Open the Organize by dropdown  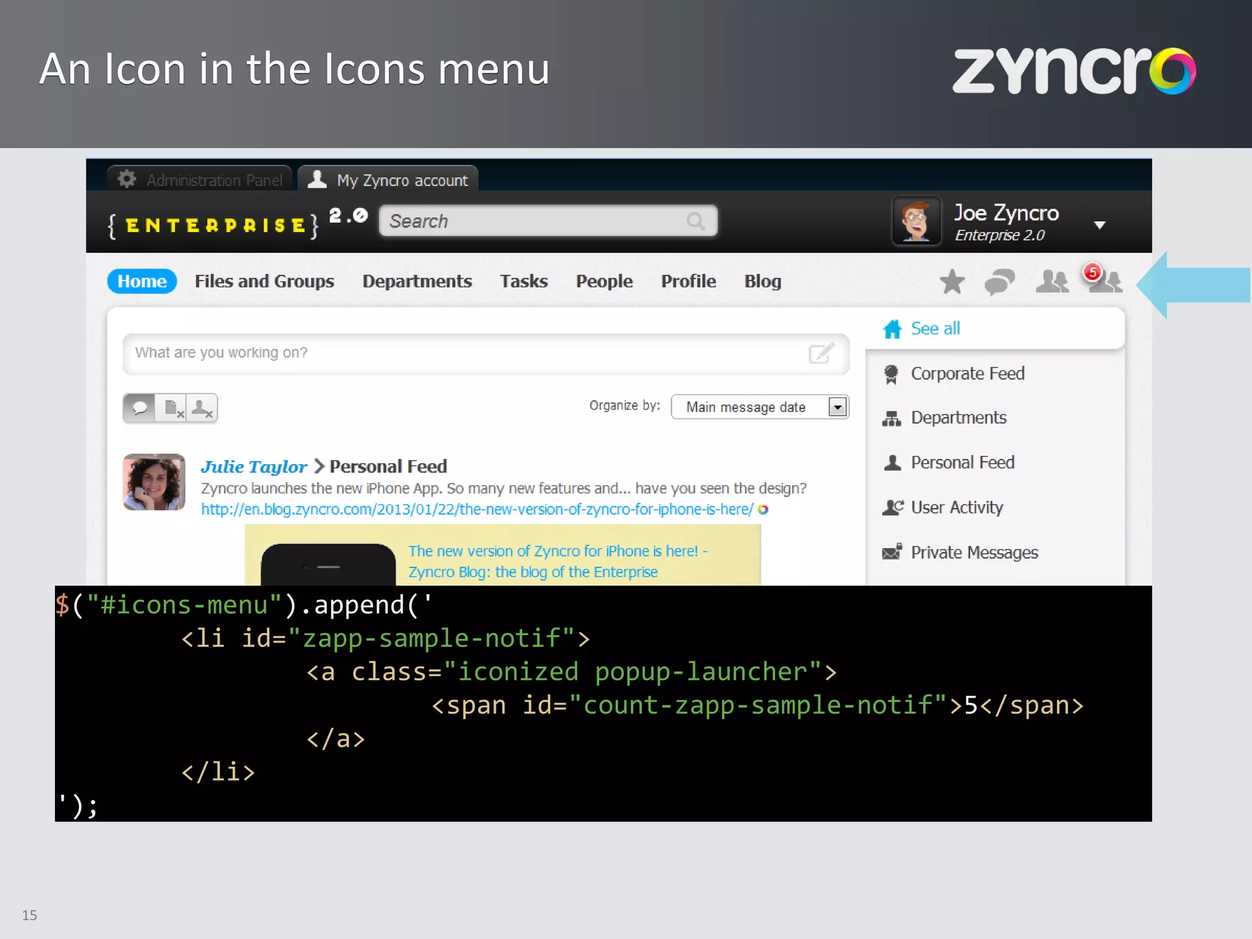[x=760, y=407]
